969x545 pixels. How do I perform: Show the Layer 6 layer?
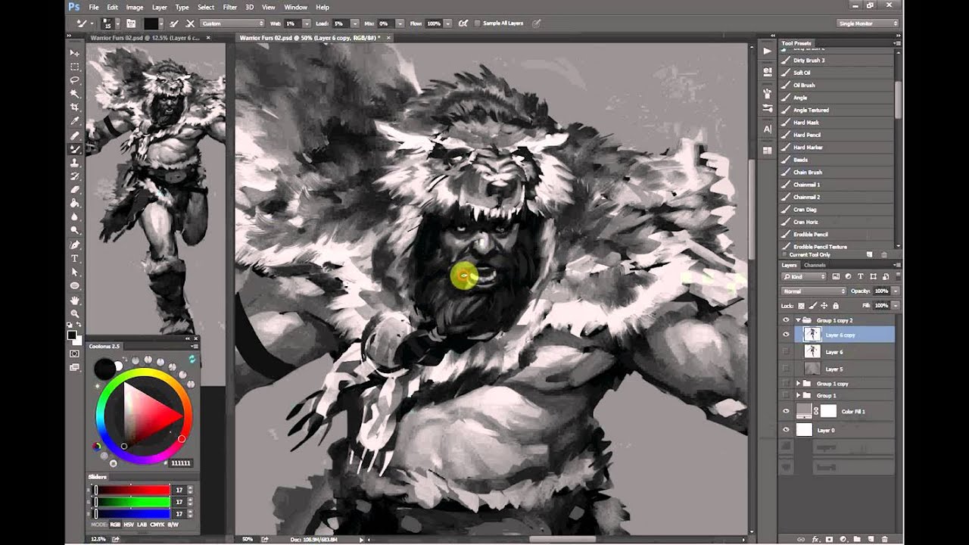coord(786,352)
